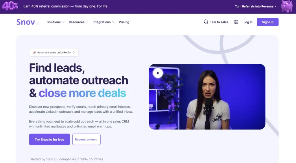296x163 pixels.
Task: Click Try Snov.io for free button
Action: coord(49,139)
